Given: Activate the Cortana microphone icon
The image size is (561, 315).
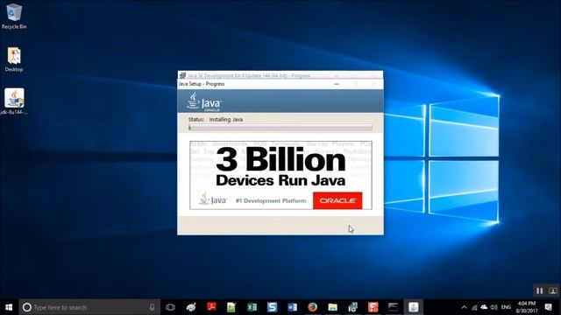Looking at the screenshot, I should (x=152, y=307).
